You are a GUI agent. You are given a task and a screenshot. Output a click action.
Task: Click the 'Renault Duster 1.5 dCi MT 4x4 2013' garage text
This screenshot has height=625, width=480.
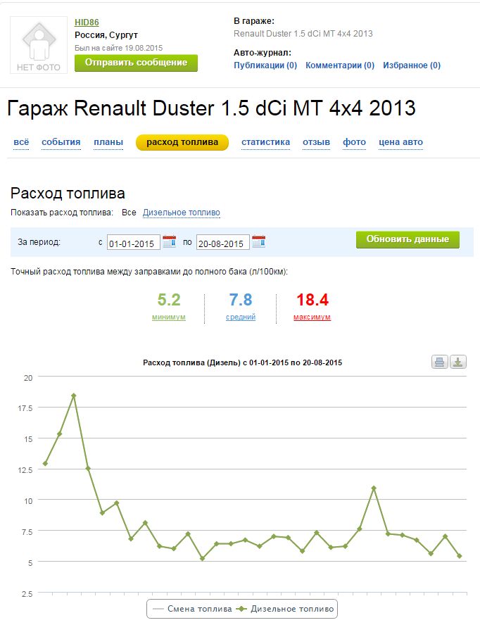click(x=303, y=34)
